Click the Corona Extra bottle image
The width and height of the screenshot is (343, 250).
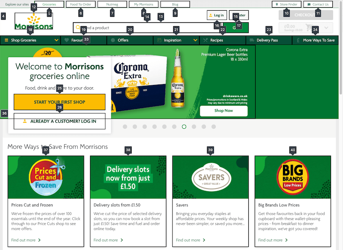[x=178, y=78]
